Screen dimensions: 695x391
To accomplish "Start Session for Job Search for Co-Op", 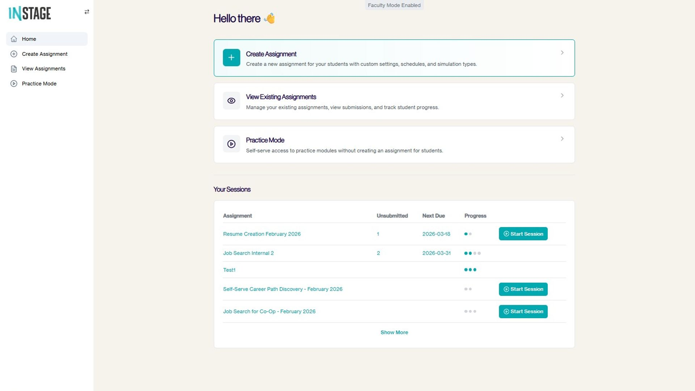I will (x=523, y=311).
